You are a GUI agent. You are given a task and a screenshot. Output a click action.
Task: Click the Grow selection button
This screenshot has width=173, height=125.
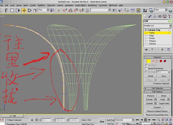pos(164,76)
